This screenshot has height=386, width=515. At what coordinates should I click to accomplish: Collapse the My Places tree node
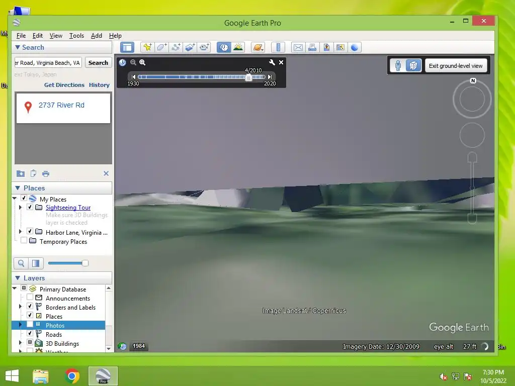15,198
